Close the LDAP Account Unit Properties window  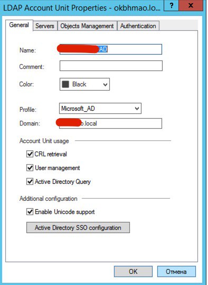(x=191, y=5)
